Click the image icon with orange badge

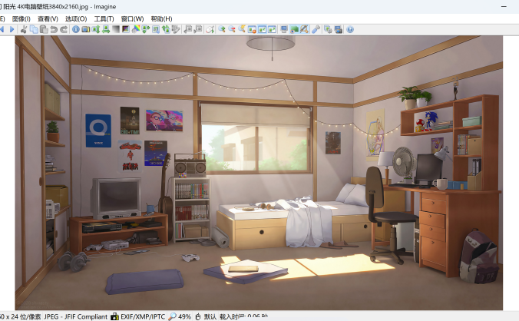tap(252, 29)
